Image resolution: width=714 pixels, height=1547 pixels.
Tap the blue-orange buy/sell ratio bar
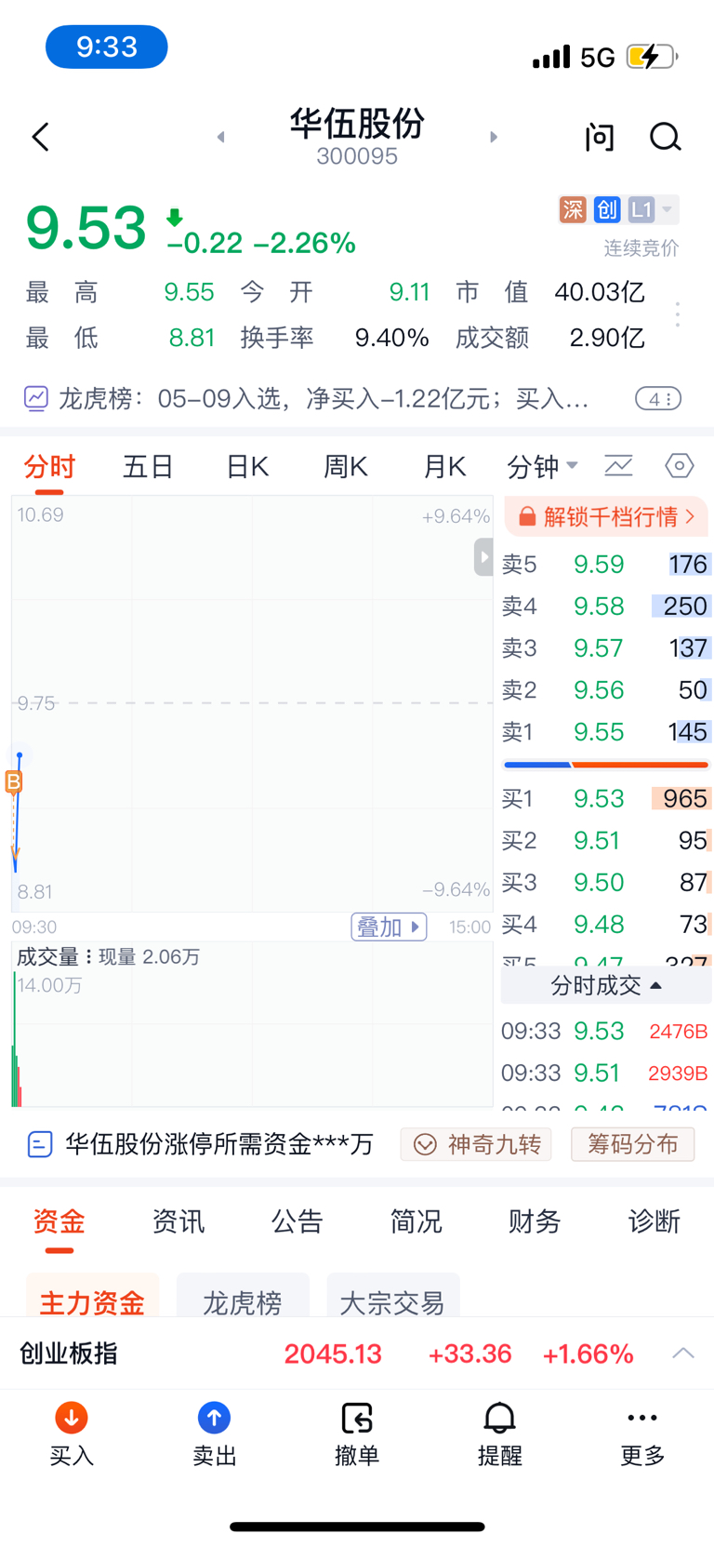pyautogui.click(x=606, y=765)
